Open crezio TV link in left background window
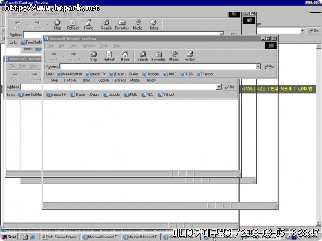The image size is (322, 241). pyautogui.click(x=57, y=94)
